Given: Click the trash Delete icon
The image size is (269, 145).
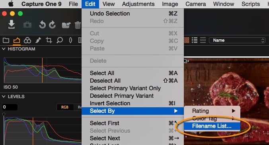Looking at the screenshot, I should point(78,25).
